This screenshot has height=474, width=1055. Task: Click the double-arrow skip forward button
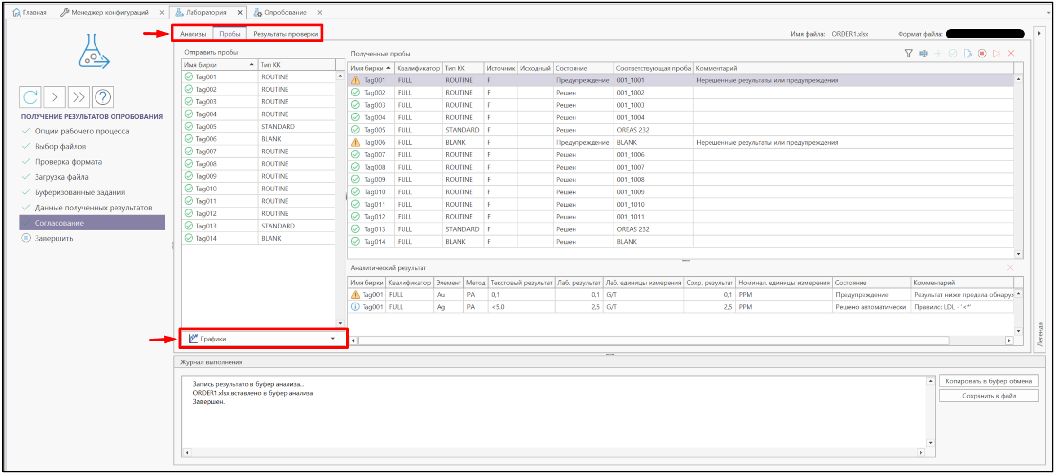(78, 97)
